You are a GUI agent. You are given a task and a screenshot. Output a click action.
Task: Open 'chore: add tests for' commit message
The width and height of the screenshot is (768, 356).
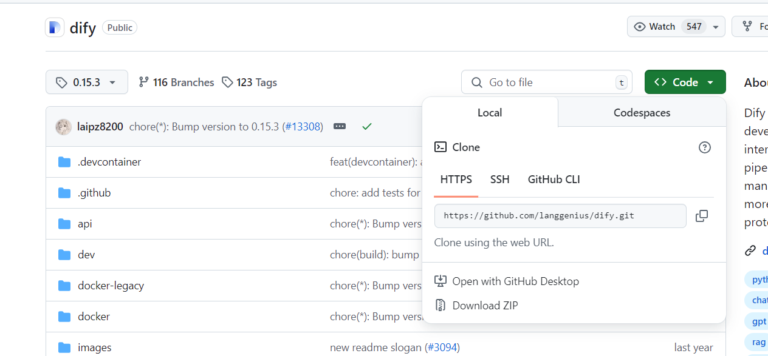point(375,193)
